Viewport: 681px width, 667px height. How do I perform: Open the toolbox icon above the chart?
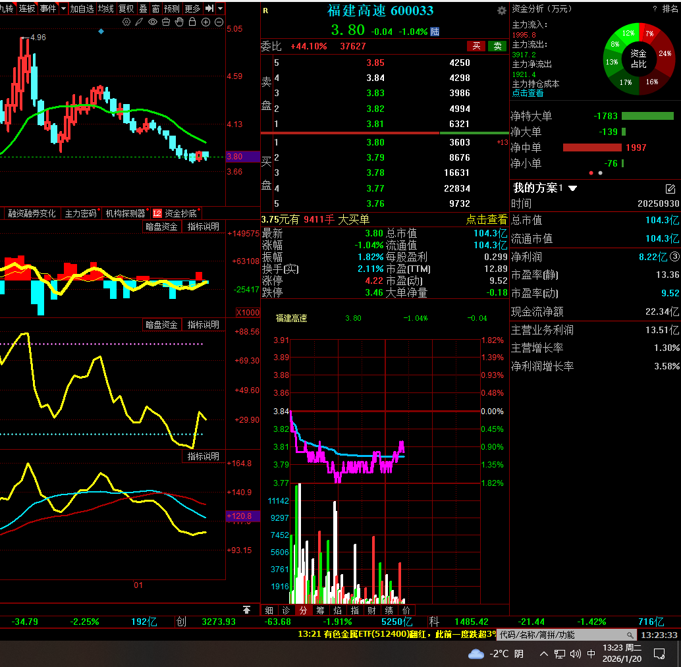coord(166,22)
